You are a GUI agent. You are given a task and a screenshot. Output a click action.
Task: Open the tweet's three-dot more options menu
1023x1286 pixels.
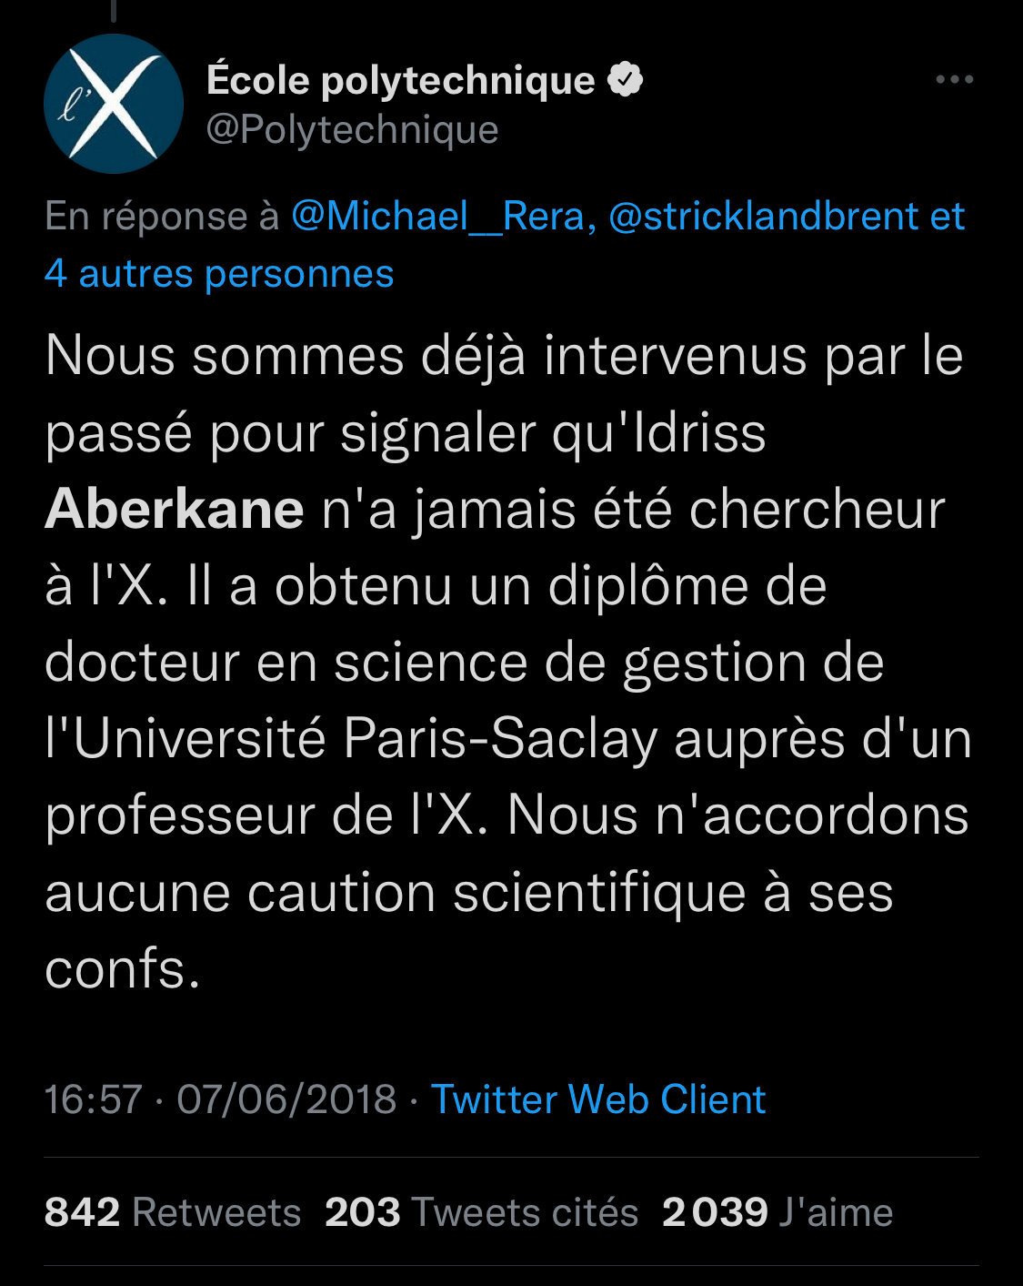tap(954, 80)
